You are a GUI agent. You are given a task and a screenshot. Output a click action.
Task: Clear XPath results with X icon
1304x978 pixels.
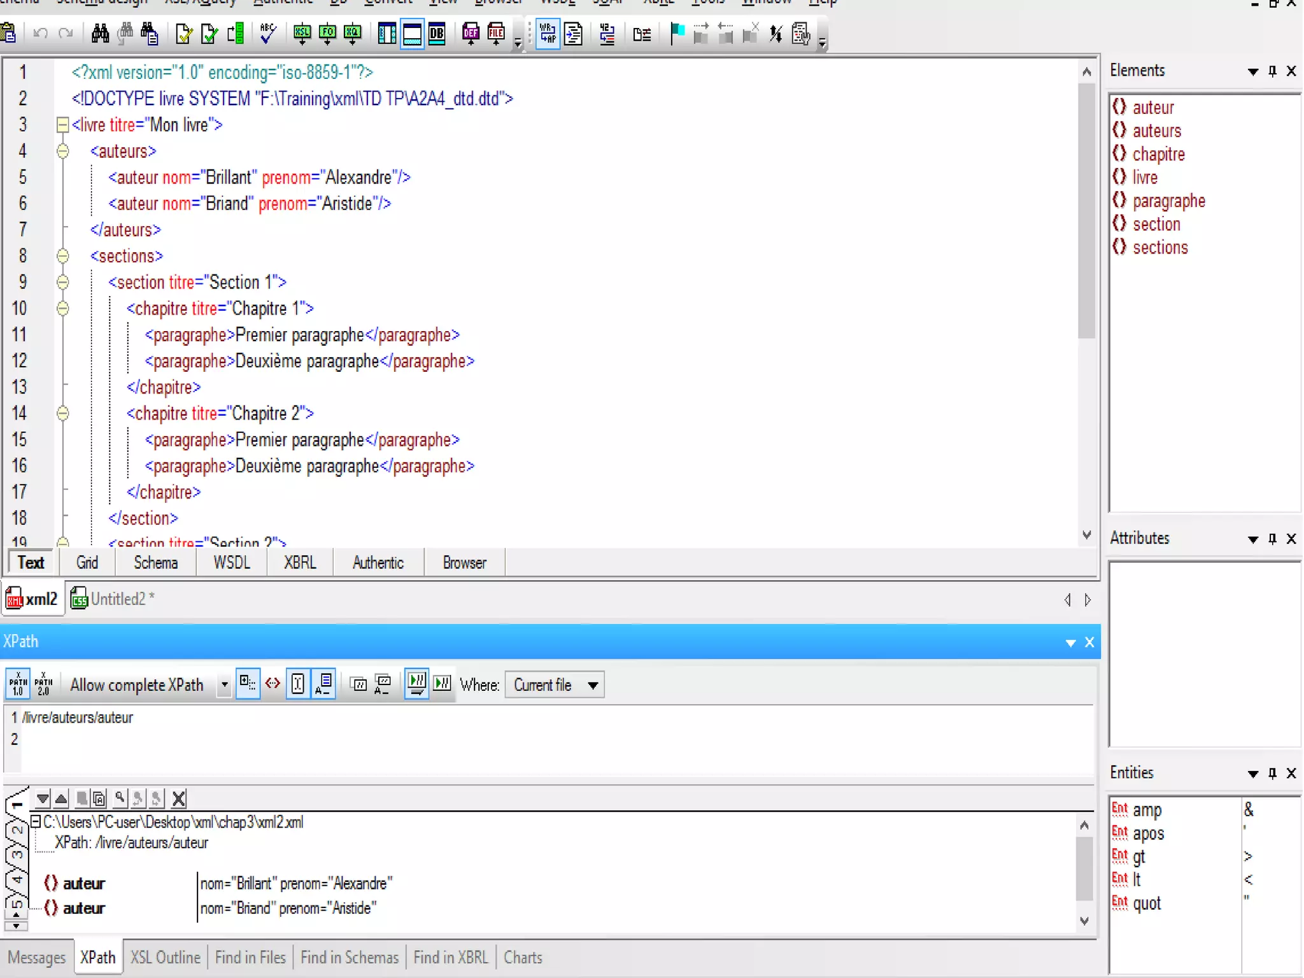pyautogui.click(x=179, y=798)
